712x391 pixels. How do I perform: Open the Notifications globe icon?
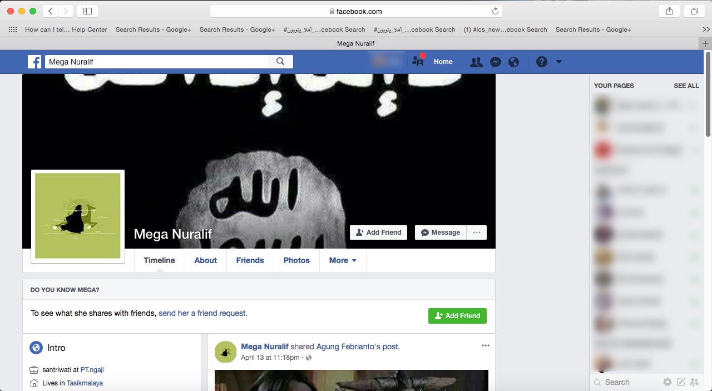point(514,62)
